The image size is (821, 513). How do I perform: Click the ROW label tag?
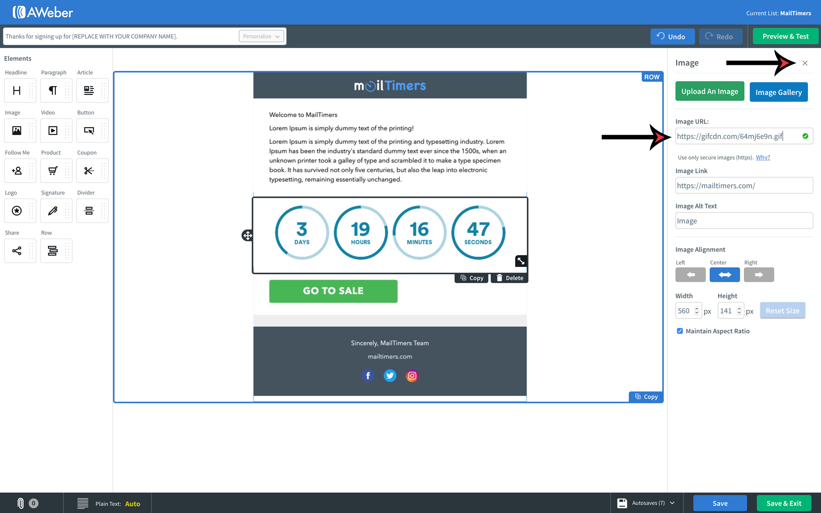click(x=652, y=77)
